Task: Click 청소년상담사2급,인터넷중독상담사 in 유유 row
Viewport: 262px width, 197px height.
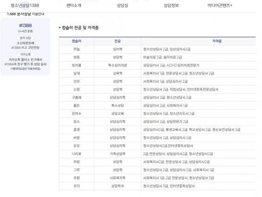Action: click(168, 146)
